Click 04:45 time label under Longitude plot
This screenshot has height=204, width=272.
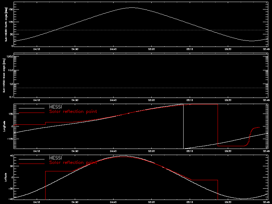click(113, 151)
